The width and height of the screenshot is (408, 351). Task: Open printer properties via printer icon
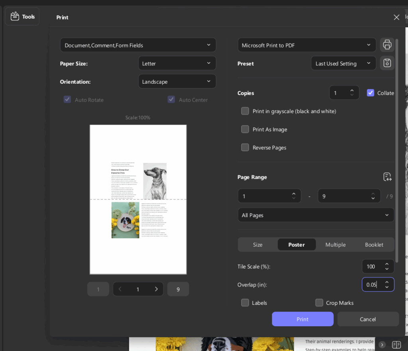(x=387, y=45)
